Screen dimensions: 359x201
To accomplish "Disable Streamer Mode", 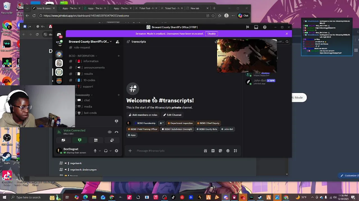I will coord(211,34).
